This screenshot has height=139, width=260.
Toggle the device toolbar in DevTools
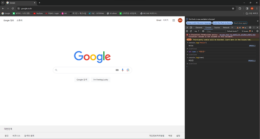pos(191,28)
